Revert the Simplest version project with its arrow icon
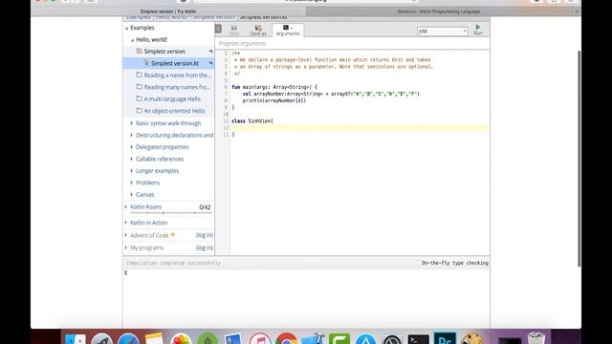612x344 pixels. [x=210, y=52]
